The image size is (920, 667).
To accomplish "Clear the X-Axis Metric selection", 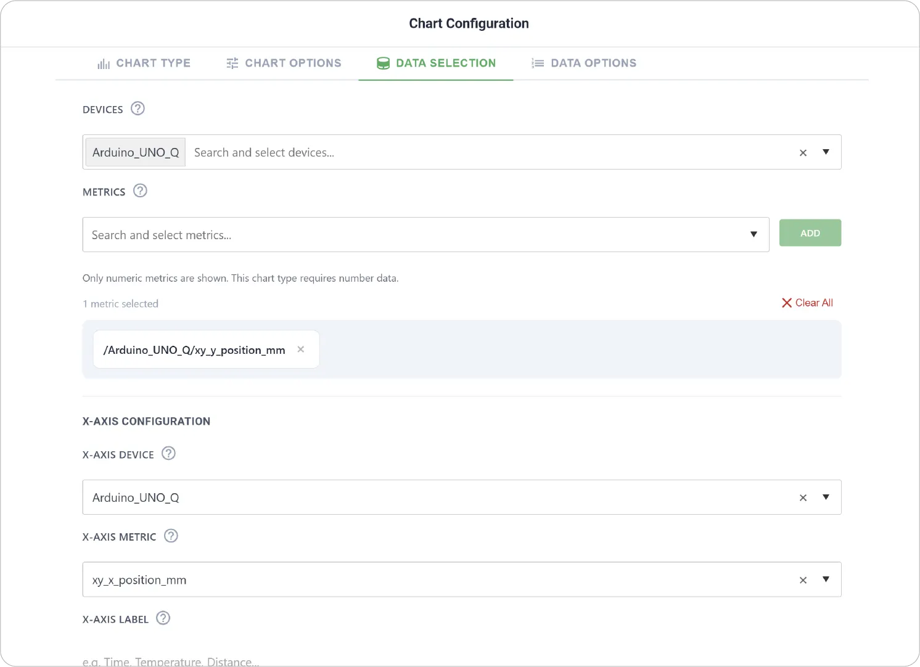I will pos(803,580).
